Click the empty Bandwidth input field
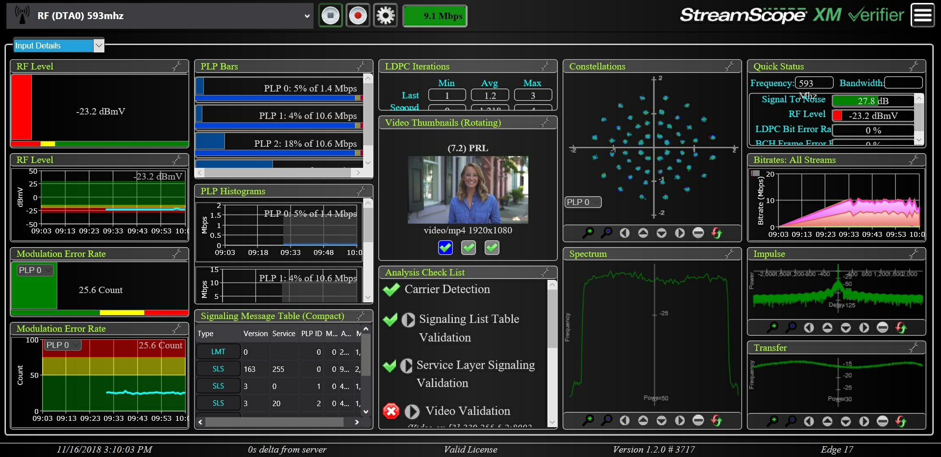 point(904,83)
